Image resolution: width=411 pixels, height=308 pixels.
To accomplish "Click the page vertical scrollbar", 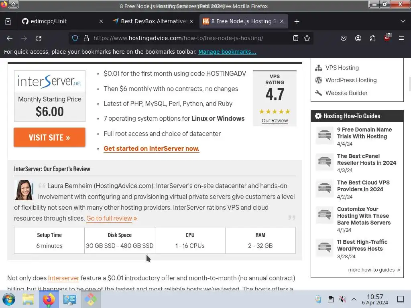I will (409, 84).
